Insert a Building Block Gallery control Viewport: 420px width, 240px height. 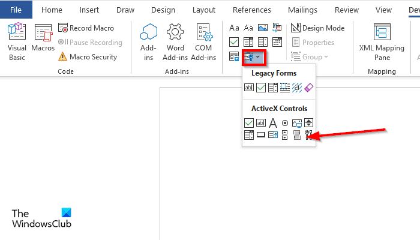(277, 28)
